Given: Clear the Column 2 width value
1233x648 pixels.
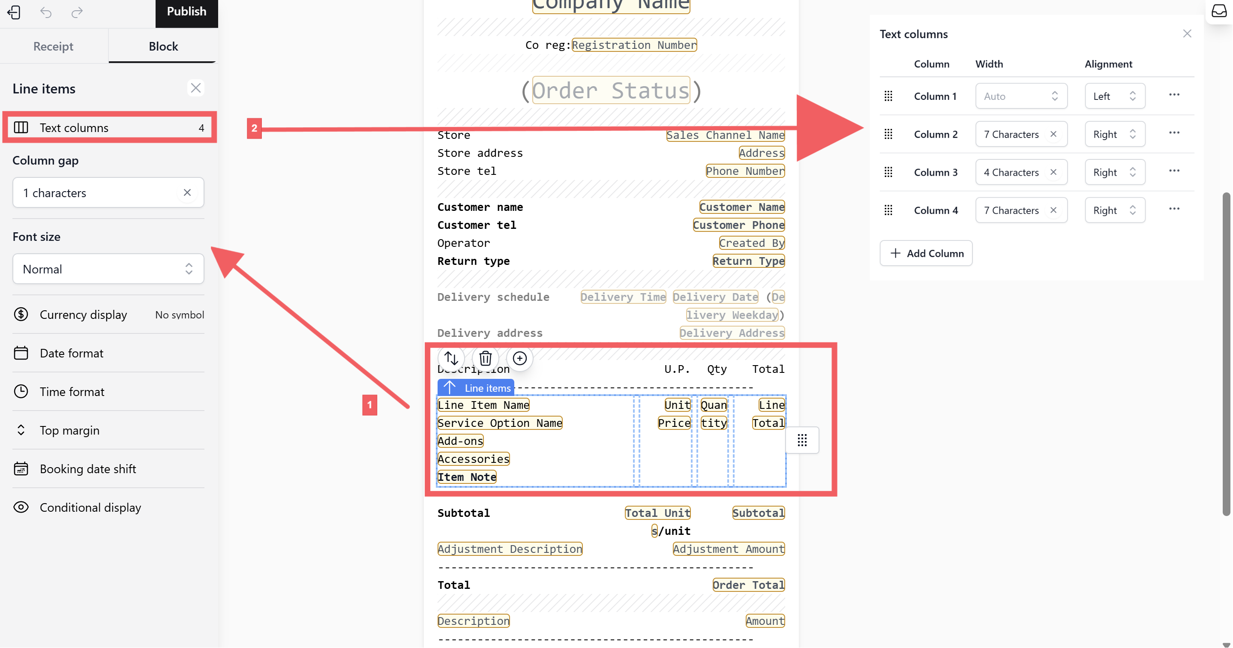Looking at the screenshot, I should pyautogui.click(x=1053, y=134).
